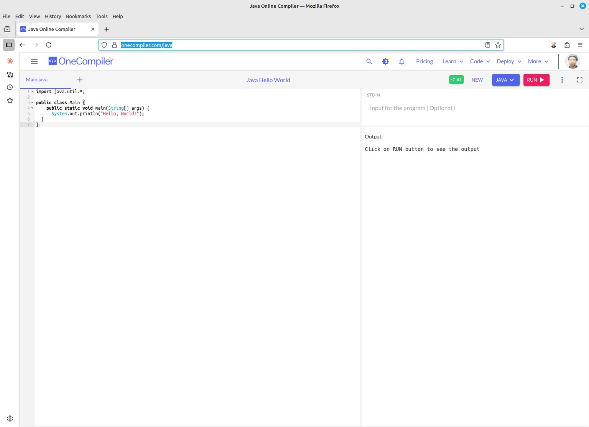This screenshot has height=427, width=589.
Task: Expand the More dropdown menu
Action: tap(538, 61)
